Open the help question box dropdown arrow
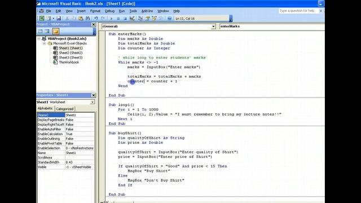Viewport: 361px width, 203px height. 320,11
